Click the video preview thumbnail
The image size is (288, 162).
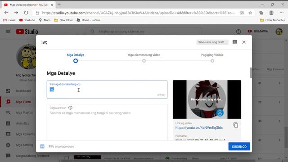pos(207,99)
